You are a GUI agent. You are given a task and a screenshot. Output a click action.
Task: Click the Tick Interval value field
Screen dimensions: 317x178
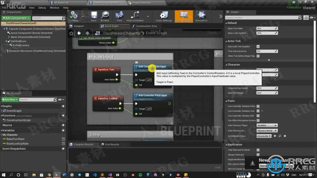point(267,51)
